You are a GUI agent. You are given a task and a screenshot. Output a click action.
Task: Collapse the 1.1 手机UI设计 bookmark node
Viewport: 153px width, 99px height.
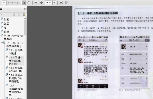coord(2,42)
